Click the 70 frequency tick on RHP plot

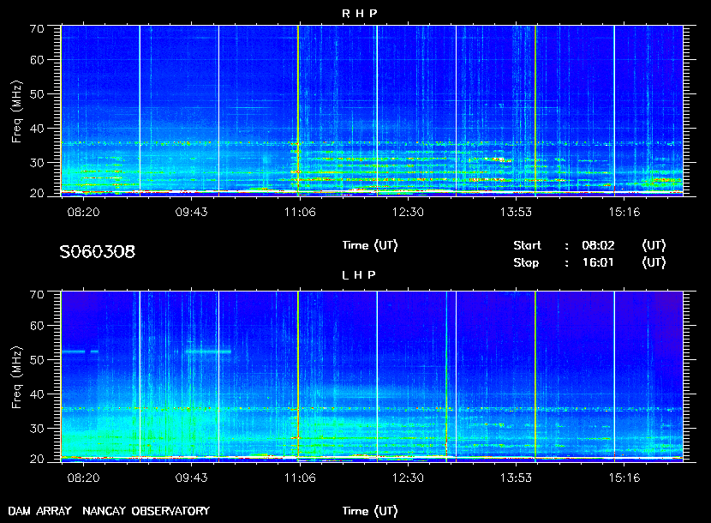(37, 29)
